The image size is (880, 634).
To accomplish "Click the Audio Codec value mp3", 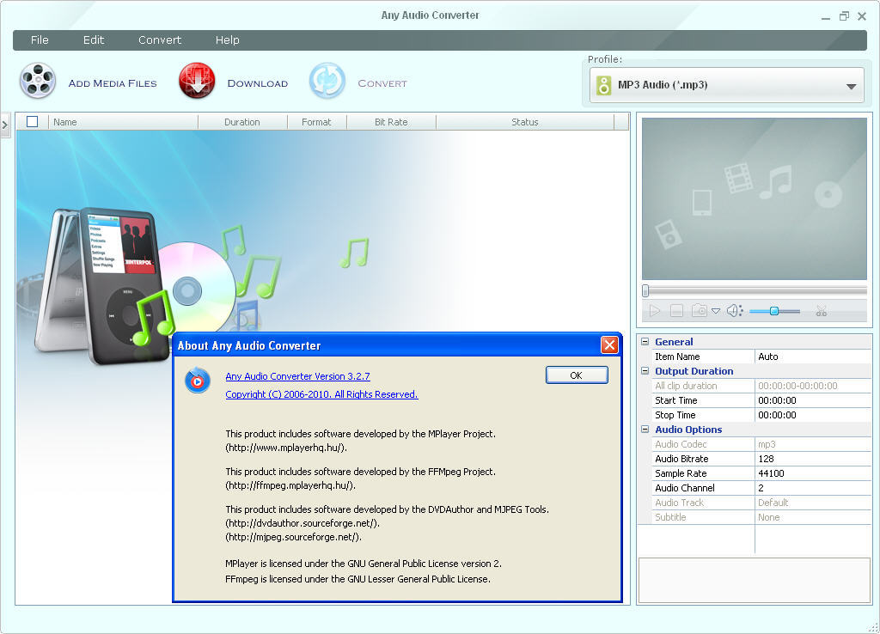I will coord(813,444).
